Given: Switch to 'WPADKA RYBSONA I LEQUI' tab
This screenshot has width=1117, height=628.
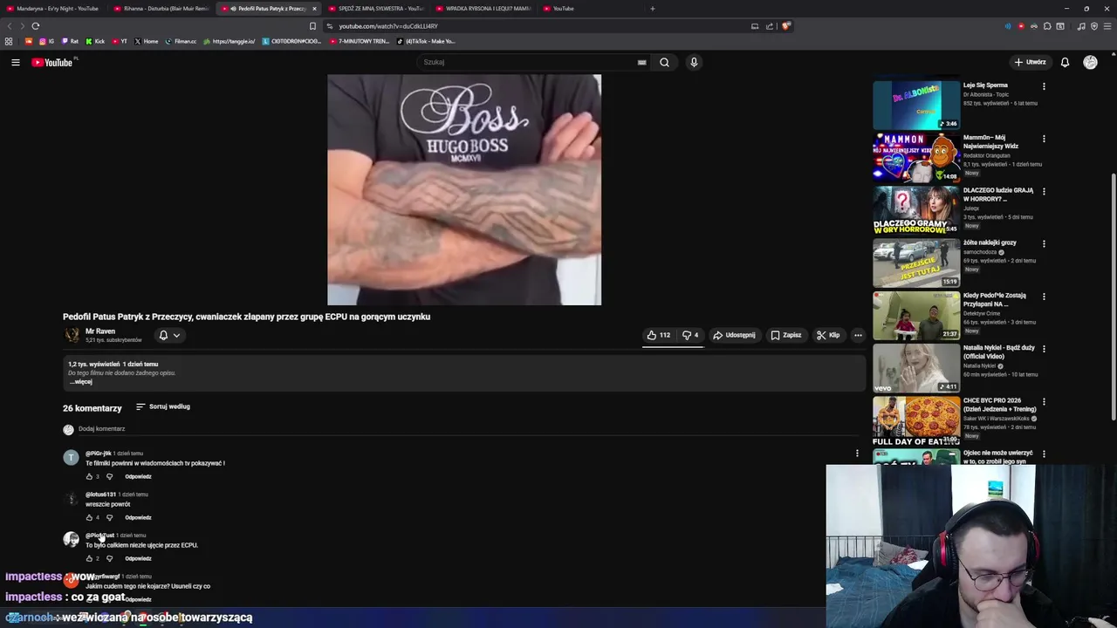Looking at the screenshot, I should pyautogui.click(x=483, y=9).
